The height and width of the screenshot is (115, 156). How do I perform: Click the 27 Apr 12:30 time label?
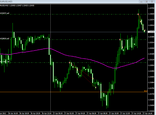tap(125, 113)
